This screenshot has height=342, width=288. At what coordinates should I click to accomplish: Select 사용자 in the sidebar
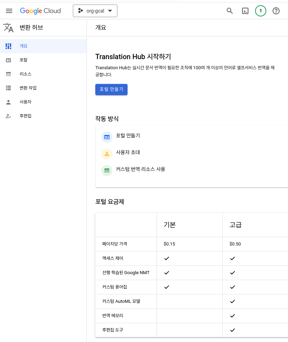click(x=25, y=102)
